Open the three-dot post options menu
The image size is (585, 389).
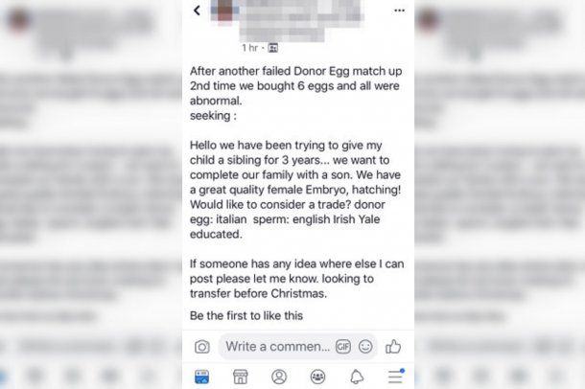399,11
